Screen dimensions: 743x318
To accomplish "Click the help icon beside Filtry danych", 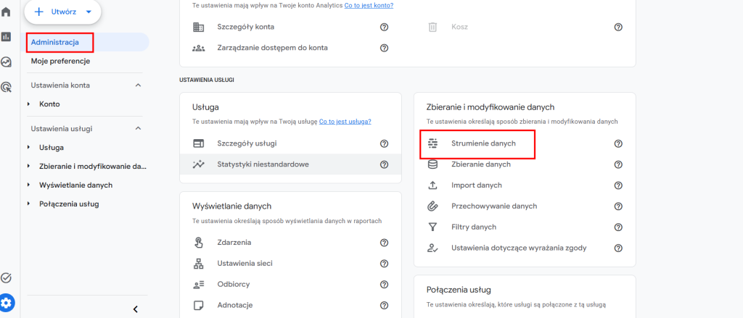I will [x=618, y=227].
